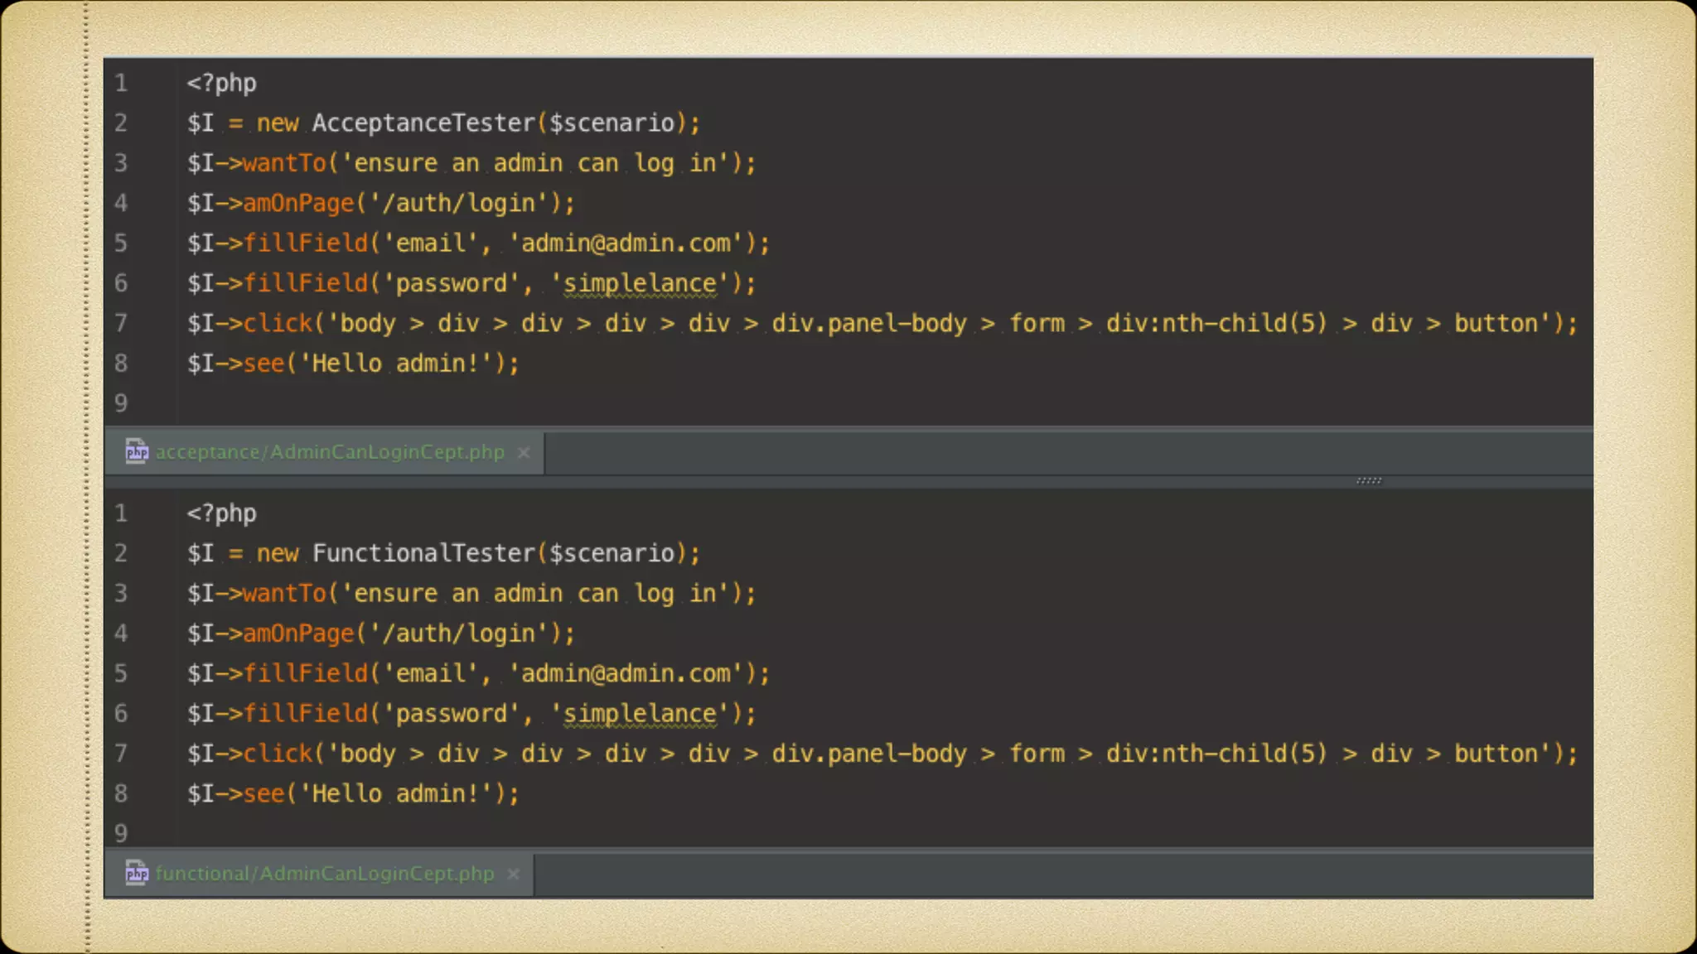This screenshot has height=954, width=1697.
Task: Switch to the acceptance/AdminCanLoginCept.php tab
Action: (x=330, y=452)
